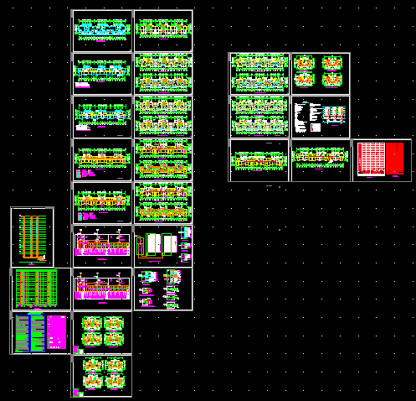Image resolution: width=416 pixels, height=401 pixels.
Task: Open the green multi-column riser diagram sheet
Action: 41,289
